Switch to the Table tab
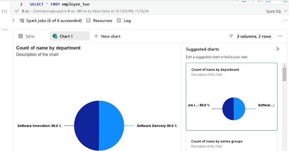This screenshot has height=151, width=289. [x=27, y=36]
